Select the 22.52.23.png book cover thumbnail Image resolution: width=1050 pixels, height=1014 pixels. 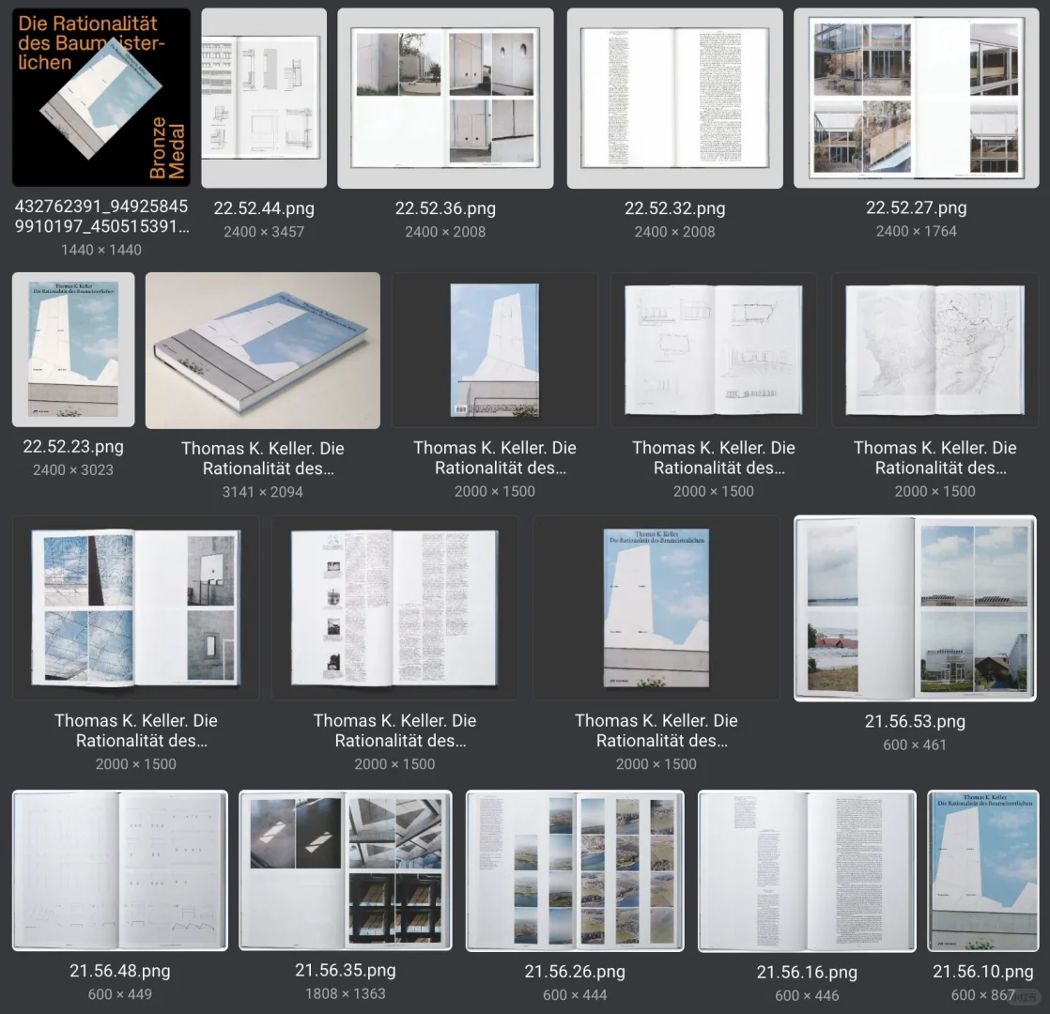[x=73, y=349]
